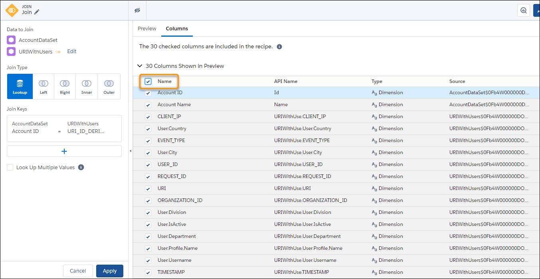The image size is (540, 279).
Task: Select the Lookup join type
Action: point(20,86)
